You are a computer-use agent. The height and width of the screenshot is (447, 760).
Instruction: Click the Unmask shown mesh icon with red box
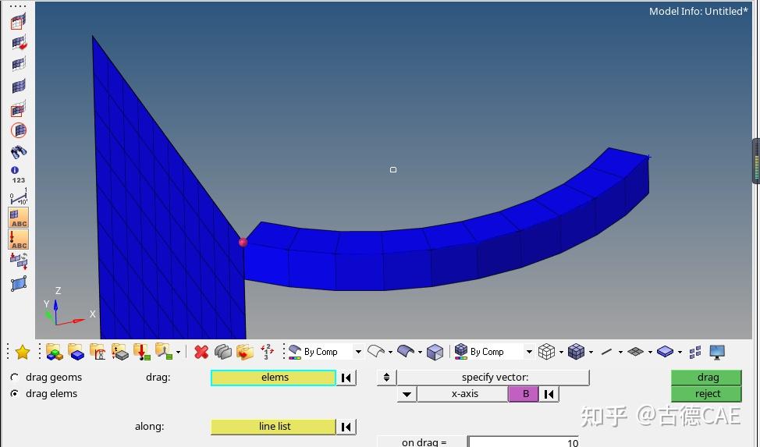point(19,108)
